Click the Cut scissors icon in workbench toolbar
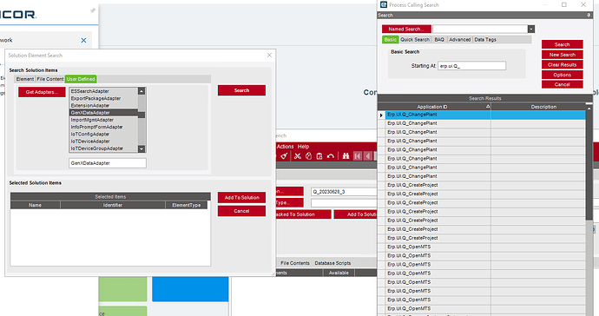Image resolution: width=599 pixels, height=316 pixels. 298,156
